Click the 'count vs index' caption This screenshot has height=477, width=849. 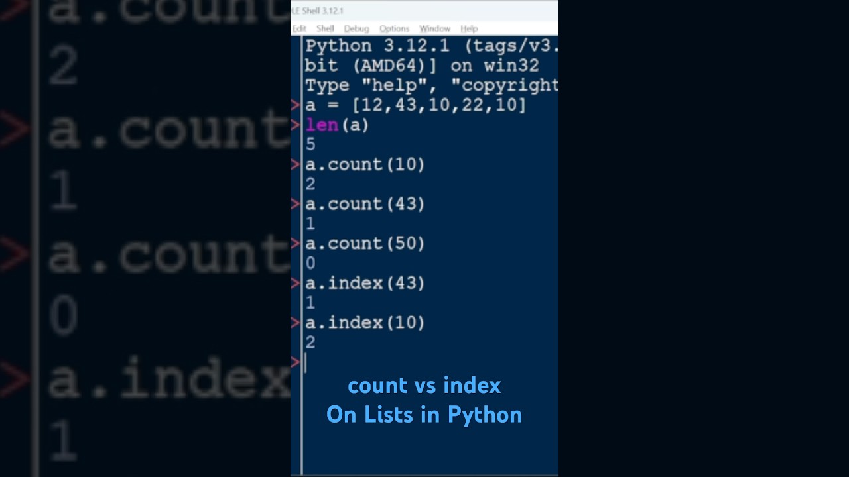click(x=424, y=385)
